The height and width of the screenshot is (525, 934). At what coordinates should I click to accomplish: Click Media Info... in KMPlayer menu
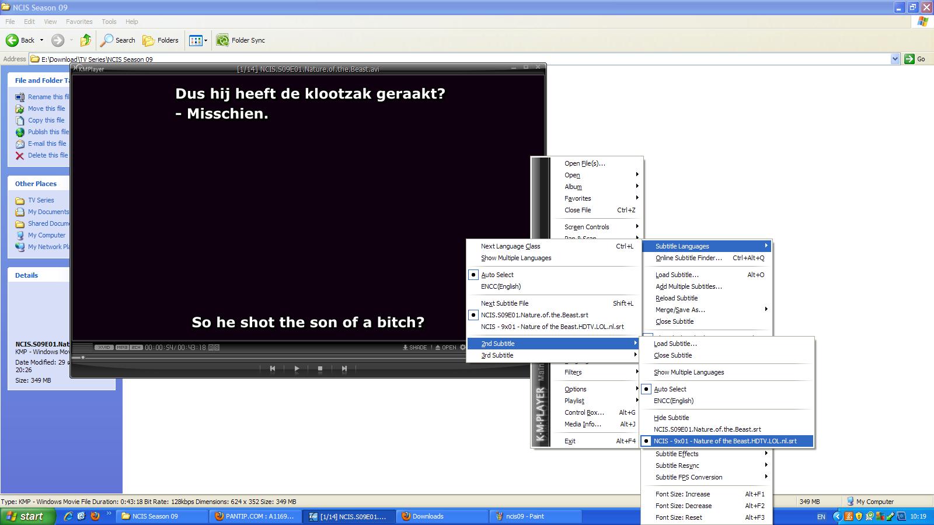pyautogui.click(x=596, y=424)
